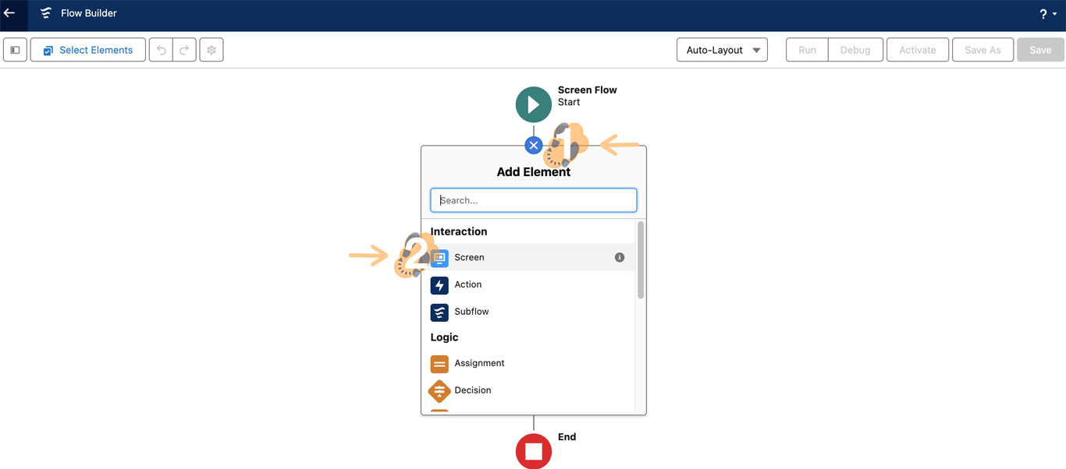Open the help question mark menu
This screenshot has height=469, width=1066.
click(1047, 14)
